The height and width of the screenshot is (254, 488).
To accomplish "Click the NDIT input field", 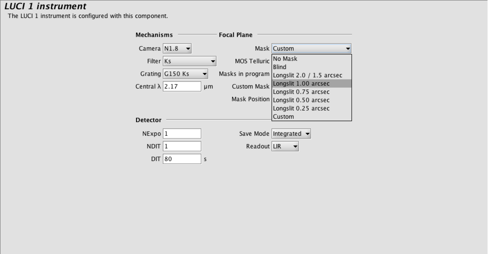I will [x=182, y=146].
